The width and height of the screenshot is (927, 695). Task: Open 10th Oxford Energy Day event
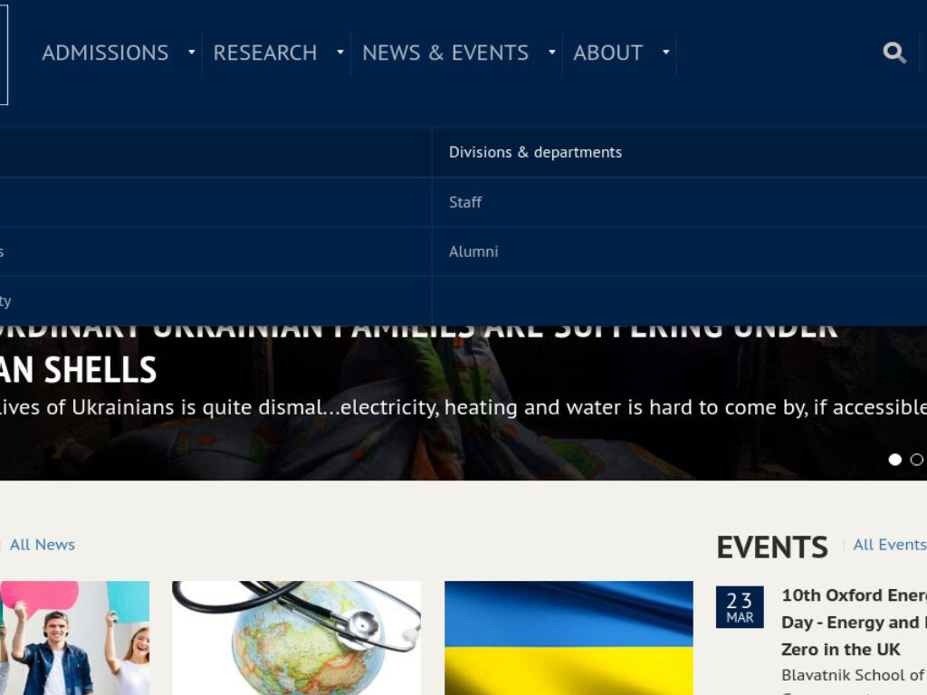[x=854, y=623]
